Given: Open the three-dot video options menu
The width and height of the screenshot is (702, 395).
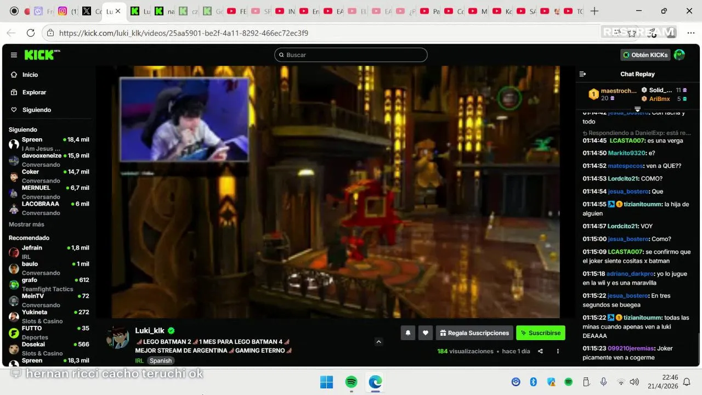Looking at the screenshot, I should coord(558,351).
